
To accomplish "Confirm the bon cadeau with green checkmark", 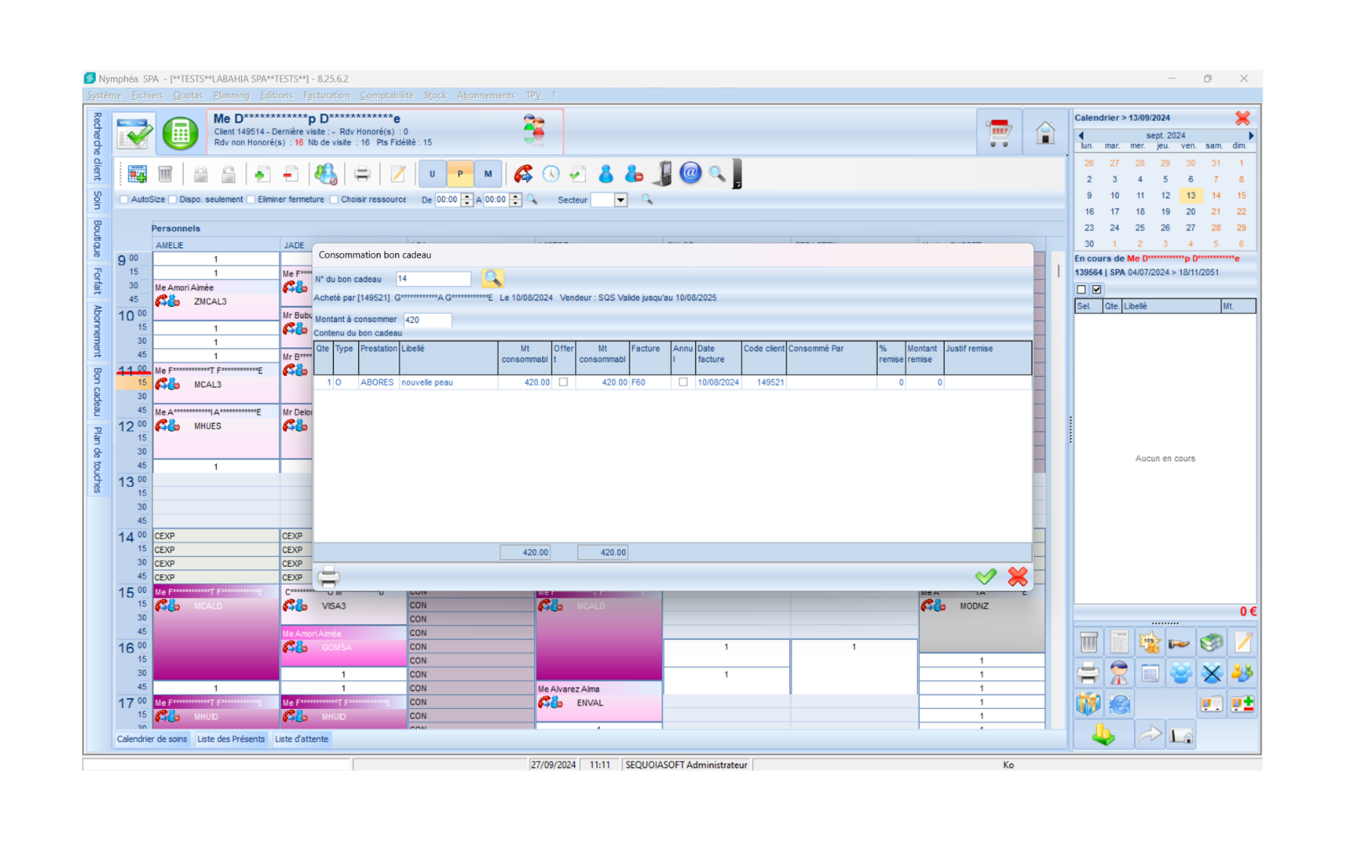I will tap(986, 576).
